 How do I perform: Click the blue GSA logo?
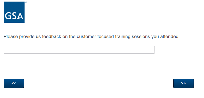click(x=14, y=12)
